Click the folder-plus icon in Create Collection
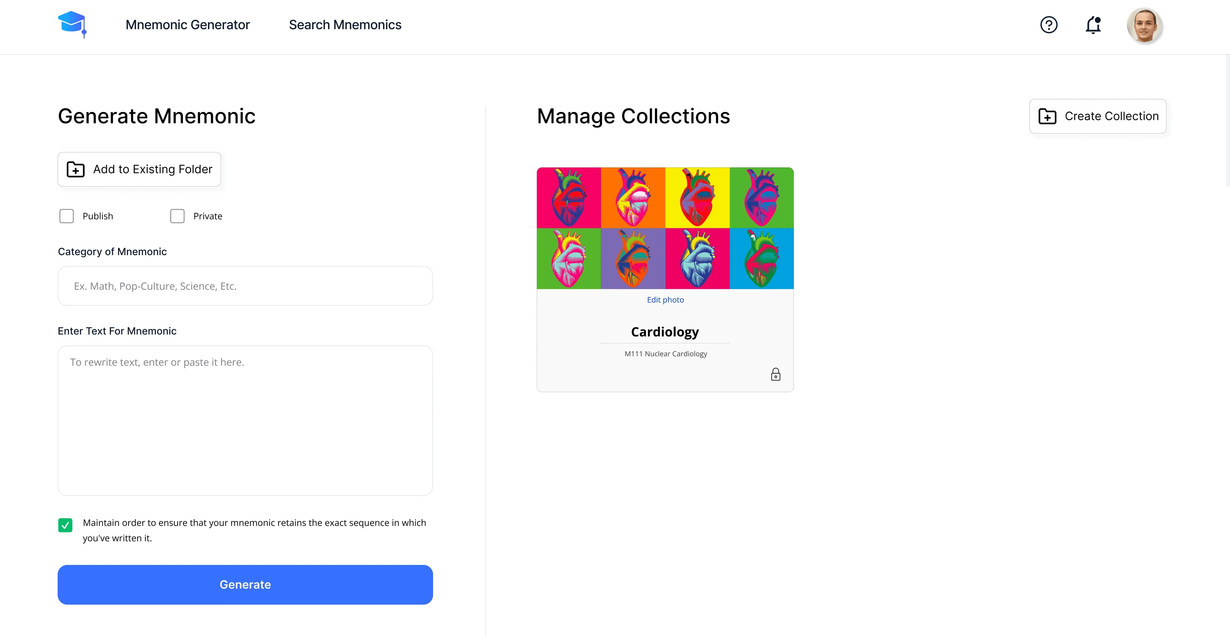The width and height of the screenshot is (1230, 637). tap(1048, 116)
